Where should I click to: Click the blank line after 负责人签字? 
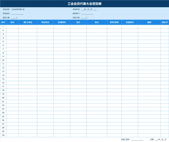(x=137, y=140)
